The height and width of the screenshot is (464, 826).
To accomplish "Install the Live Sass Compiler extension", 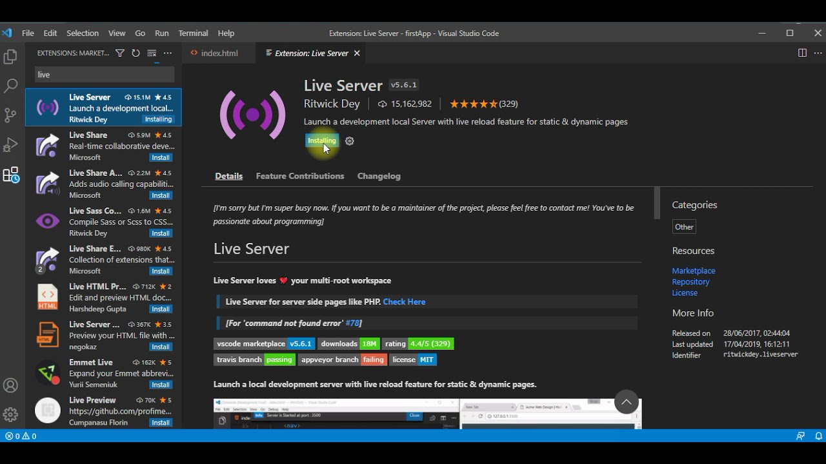I will [161, 233].
